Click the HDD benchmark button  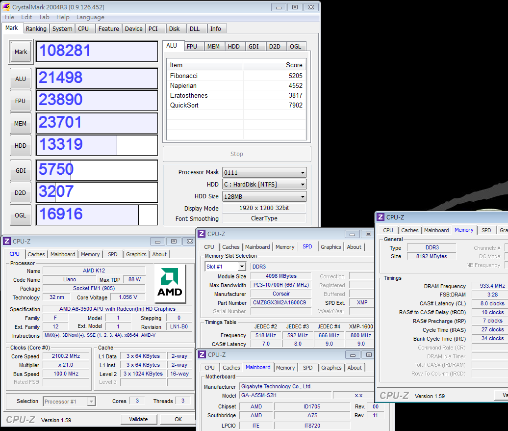tap(21, 146)
